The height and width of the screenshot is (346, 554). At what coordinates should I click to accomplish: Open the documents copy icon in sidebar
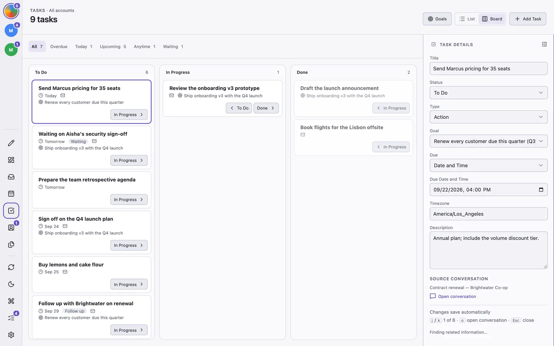(x=11, y=245)
